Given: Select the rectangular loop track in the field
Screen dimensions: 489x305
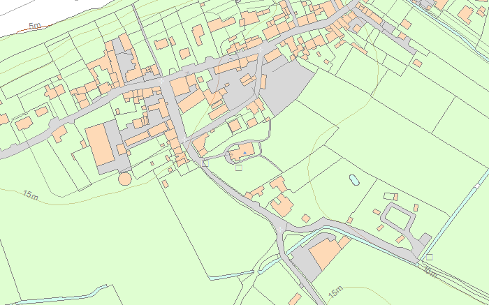Looking at the screenshot, I should pyautogui.click(x=399, y=218).
